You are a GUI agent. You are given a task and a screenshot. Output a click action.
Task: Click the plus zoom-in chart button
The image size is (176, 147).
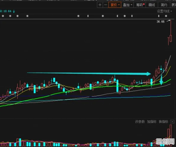click(x=100, y=5)
